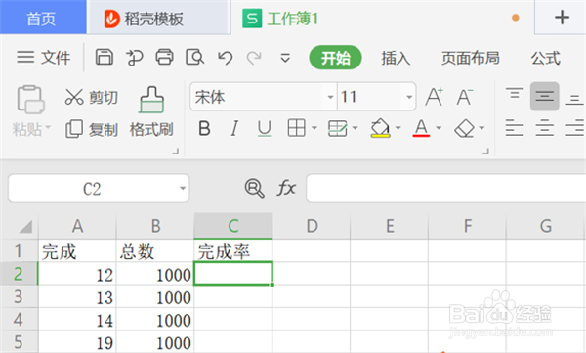Click the magnifier zoom icon near formula bar
Viewport: 586px width, 353px height.
point(255,188)
